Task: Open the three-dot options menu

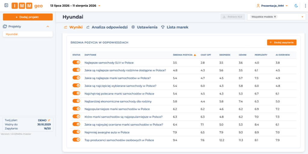Action: pyautogui.click(x=305, y=6)
